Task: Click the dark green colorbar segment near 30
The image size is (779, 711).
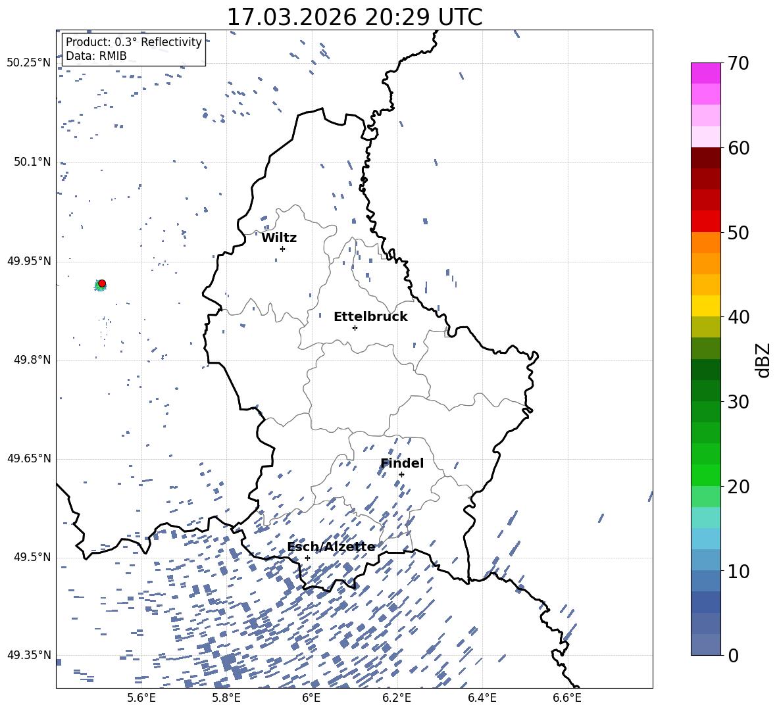Action: 706,391
